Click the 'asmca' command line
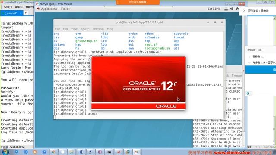This screenshot has width=276, height=155. tap(75, 114)
